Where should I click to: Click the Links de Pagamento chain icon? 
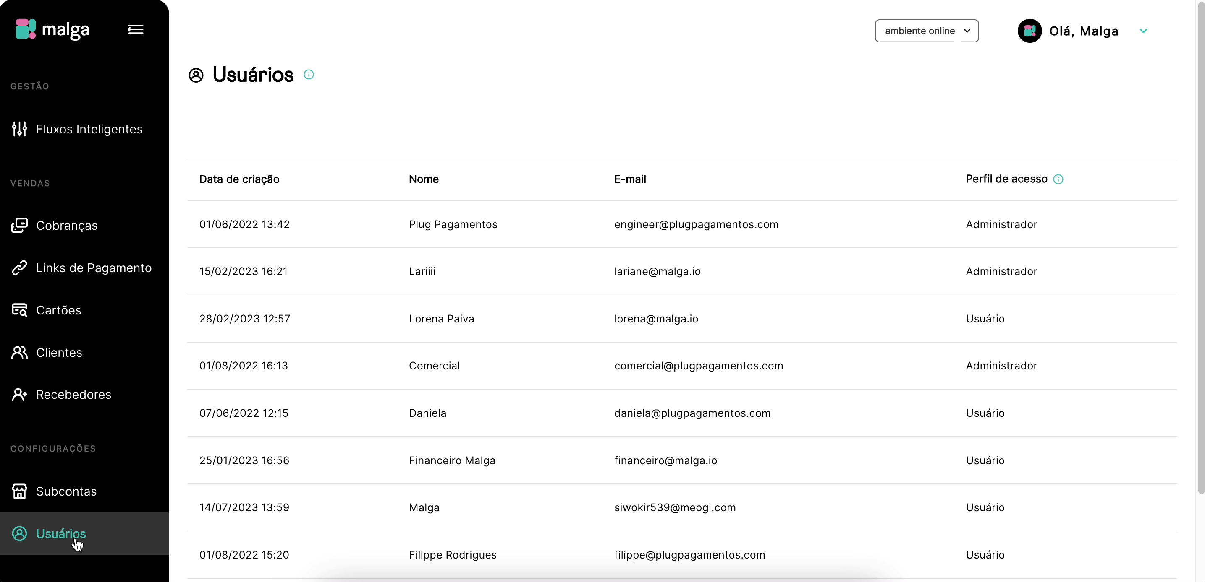pos(19,268)
